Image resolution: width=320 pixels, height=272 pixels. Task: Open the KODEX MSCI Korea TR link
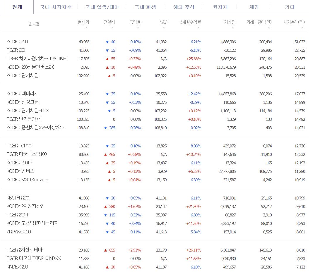tap(28, 180)
